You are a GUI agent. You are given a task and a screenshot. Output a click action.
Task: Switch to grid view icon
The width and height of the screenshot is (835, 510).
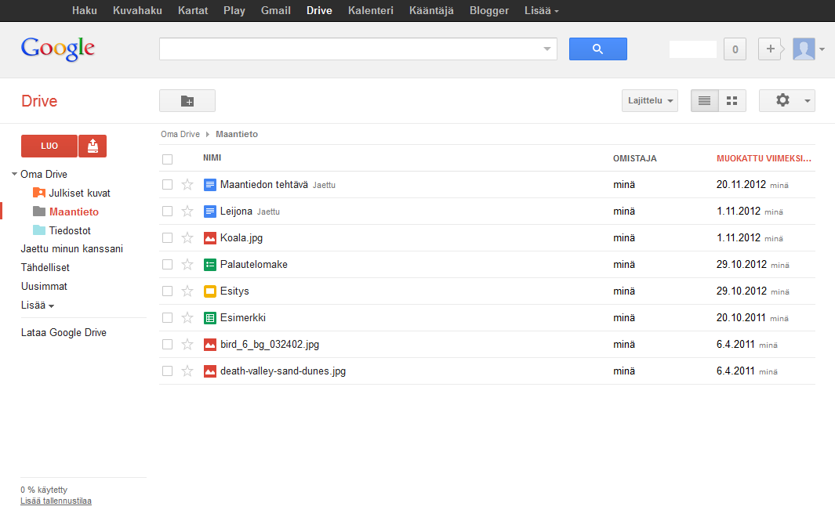pos(732,100)
